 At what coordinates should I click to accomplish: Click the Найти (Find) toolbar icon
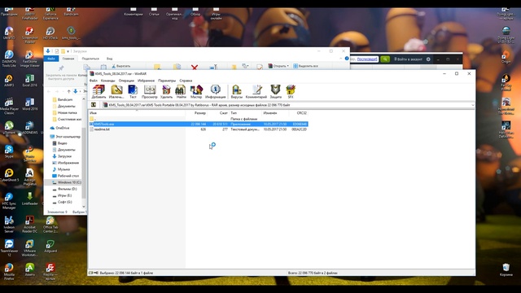pyautogui.click(x=181, y=92)
